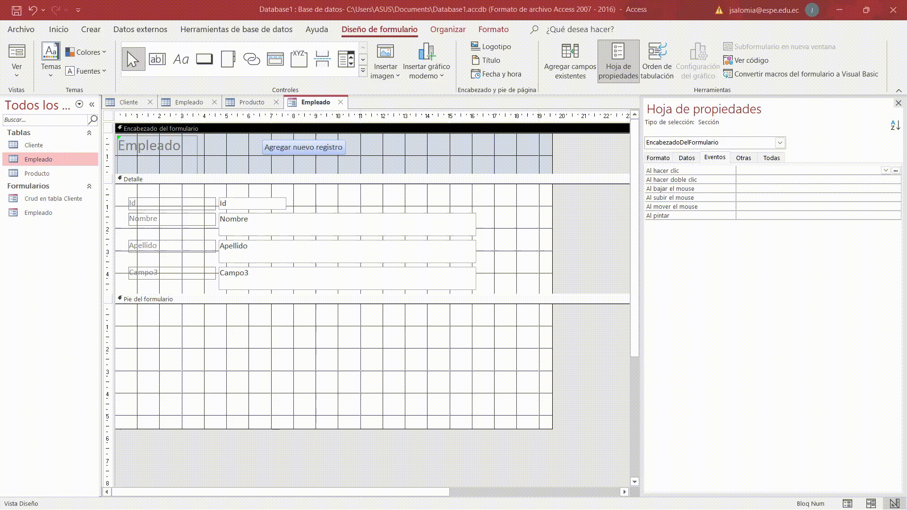Open the Colores theme dropdown
The height and width of the screenshot is (510, 907).
point(86,52)
